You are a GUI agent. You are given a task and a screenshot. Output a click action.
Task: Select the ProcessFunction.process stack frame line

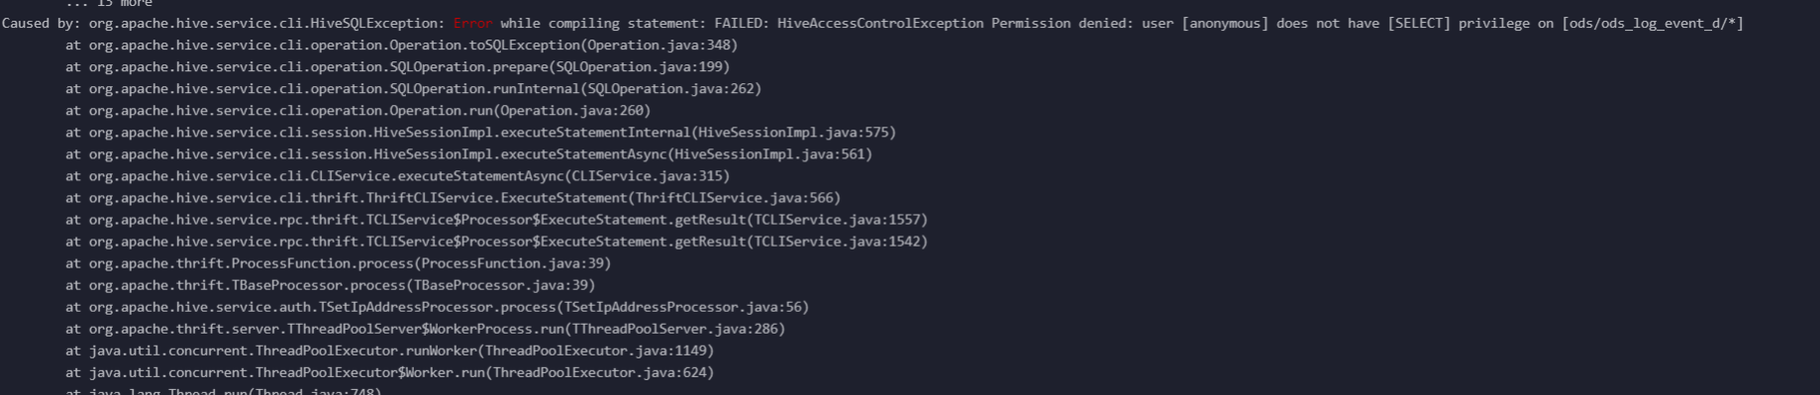339,262
